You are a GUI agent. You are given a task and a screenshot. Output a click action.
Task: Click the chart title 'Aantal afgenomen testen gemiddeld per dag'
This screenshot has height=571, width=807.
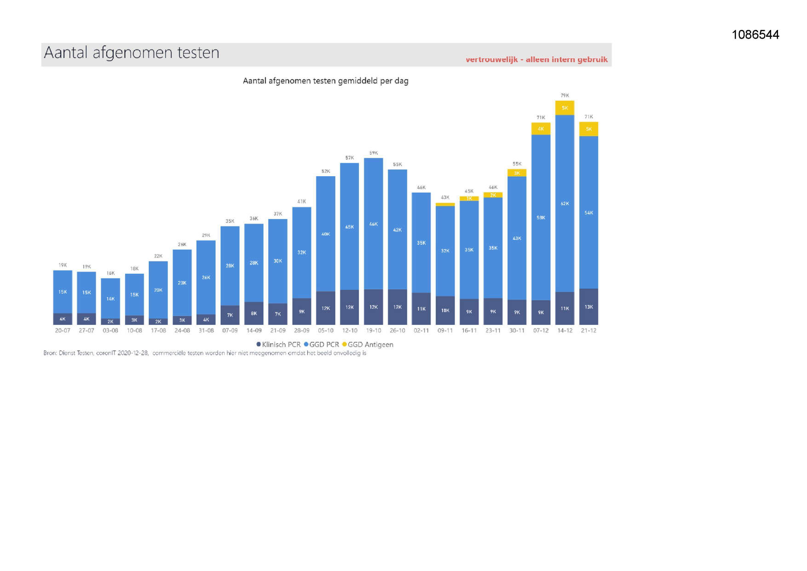325,81
